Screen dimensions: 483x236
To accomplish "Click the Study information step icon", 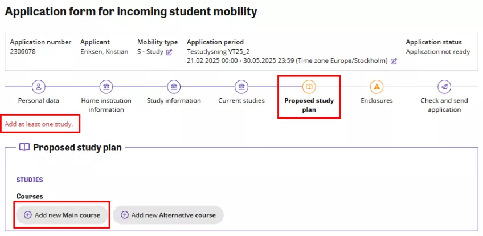I will [x=174, y=87].
